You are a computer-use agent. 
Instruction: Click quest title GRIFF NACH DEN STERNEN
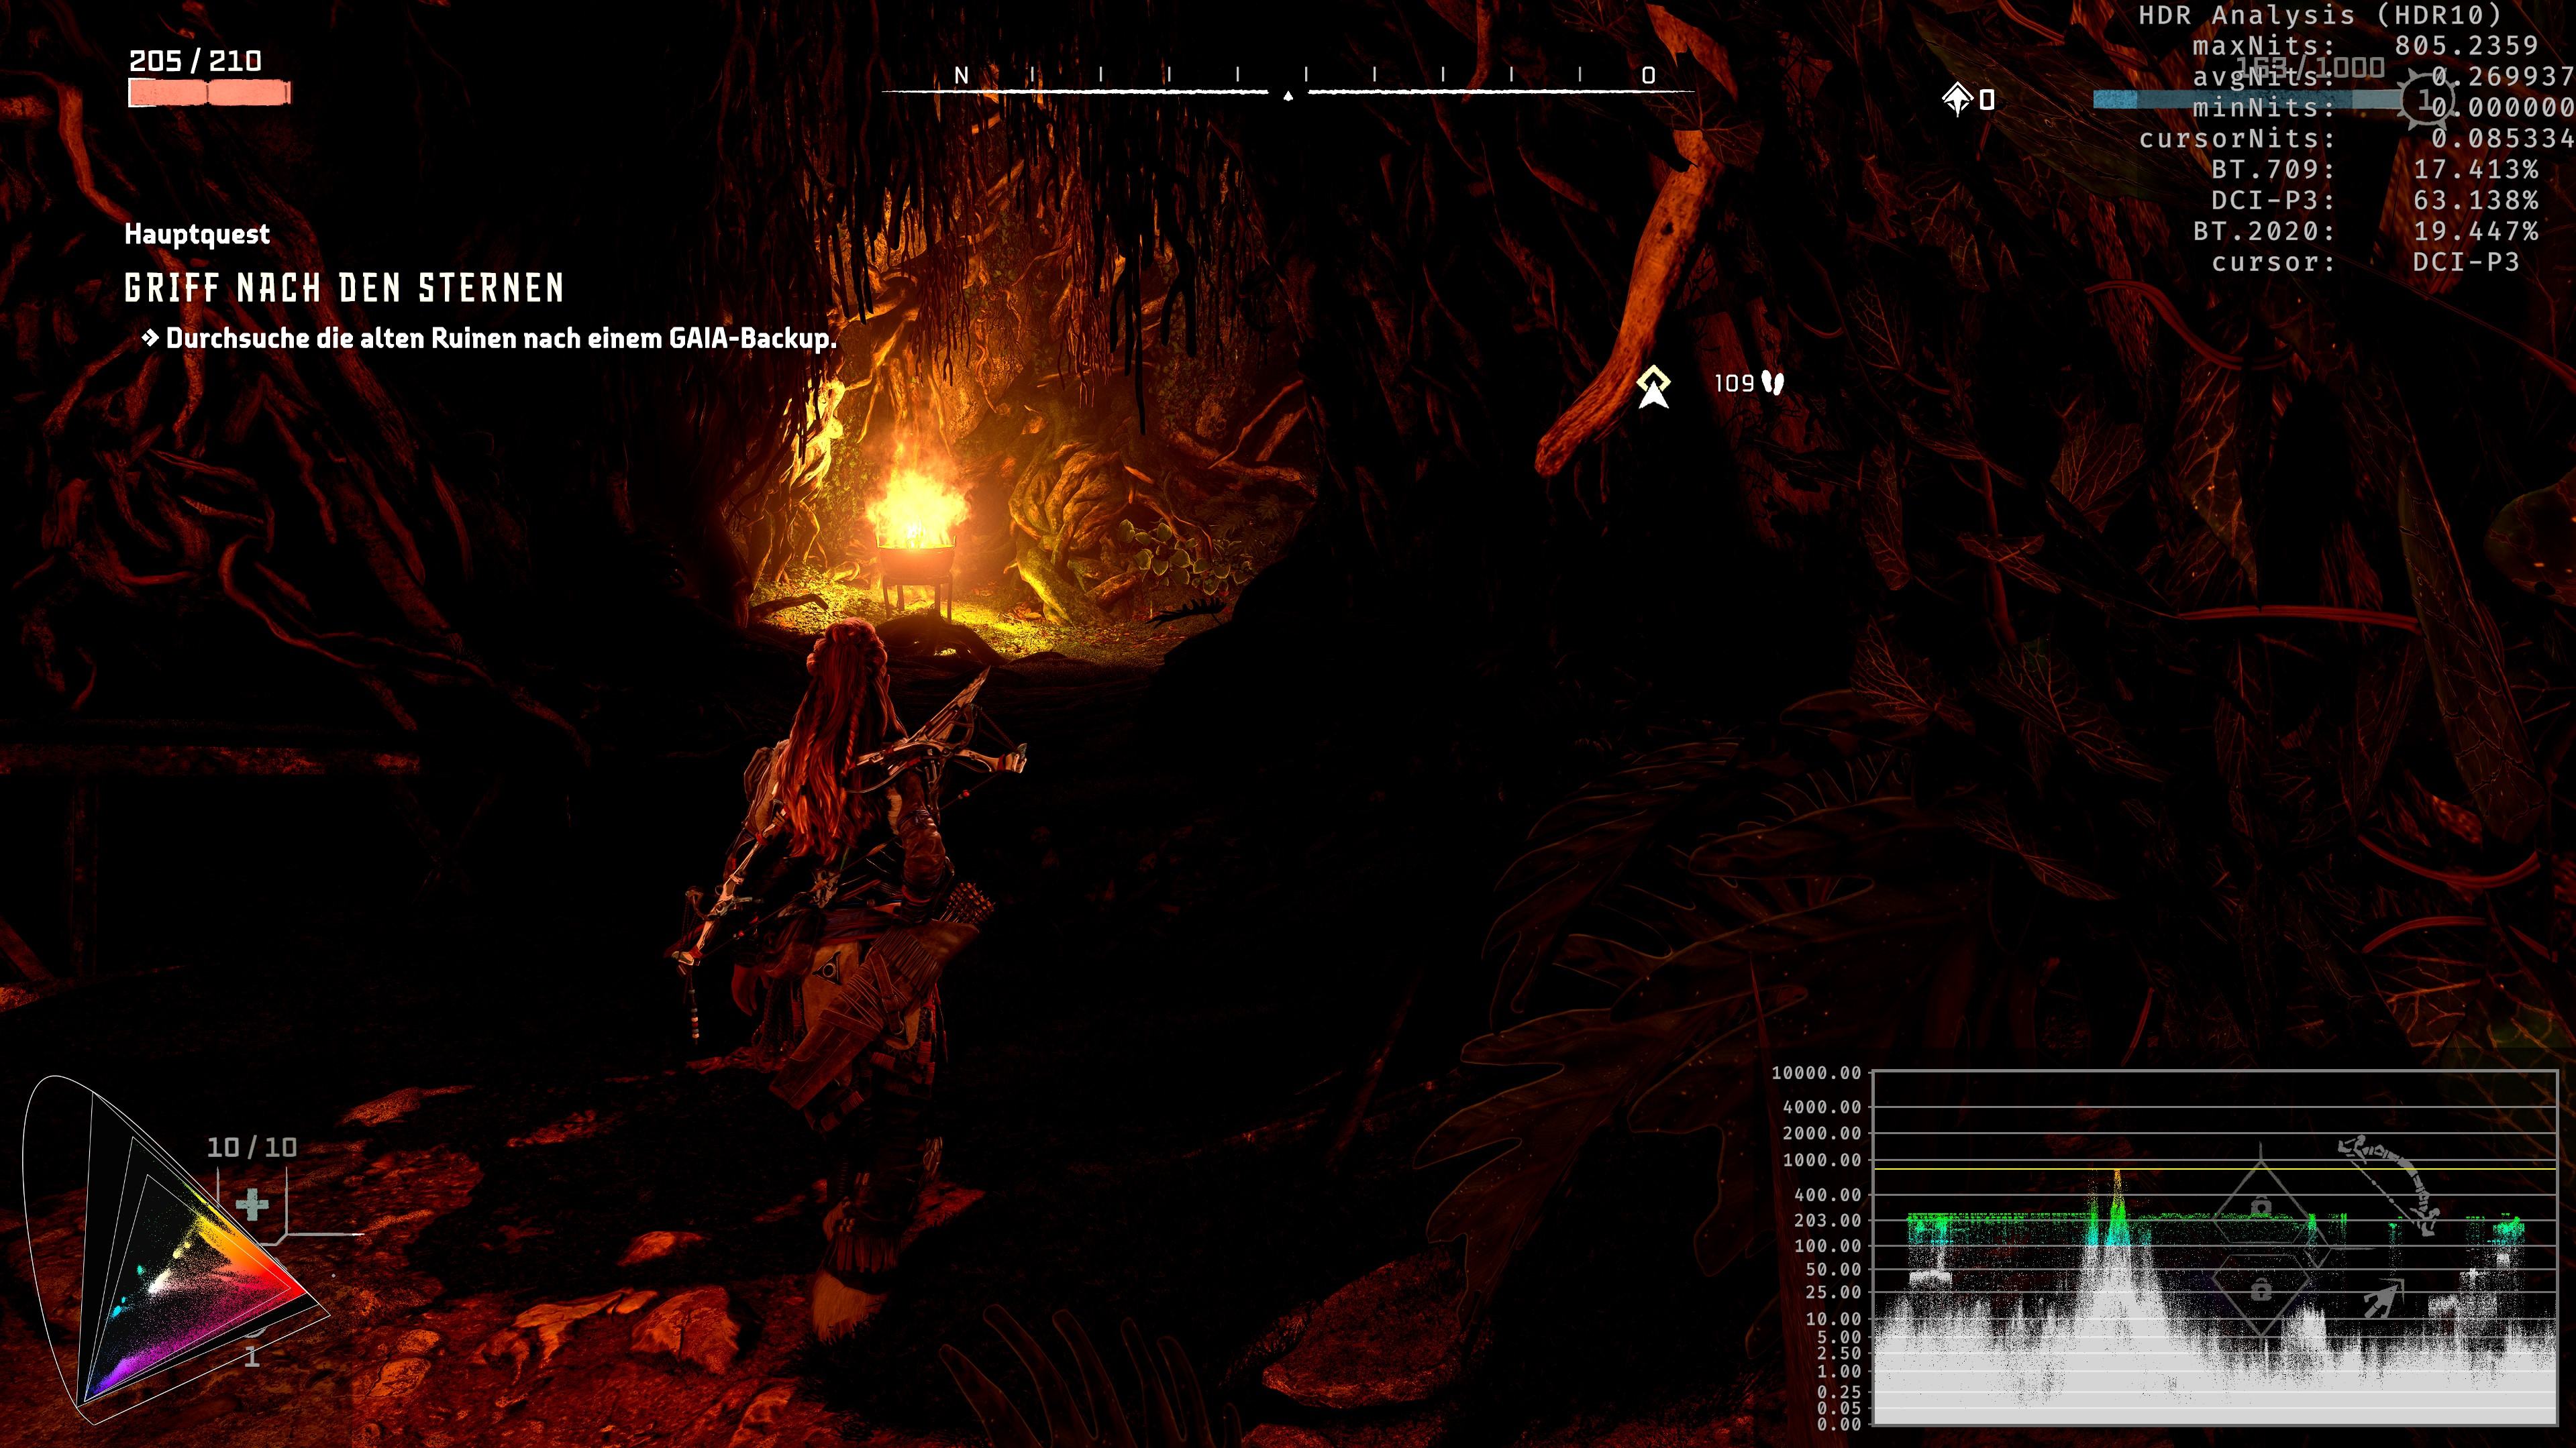344,288
